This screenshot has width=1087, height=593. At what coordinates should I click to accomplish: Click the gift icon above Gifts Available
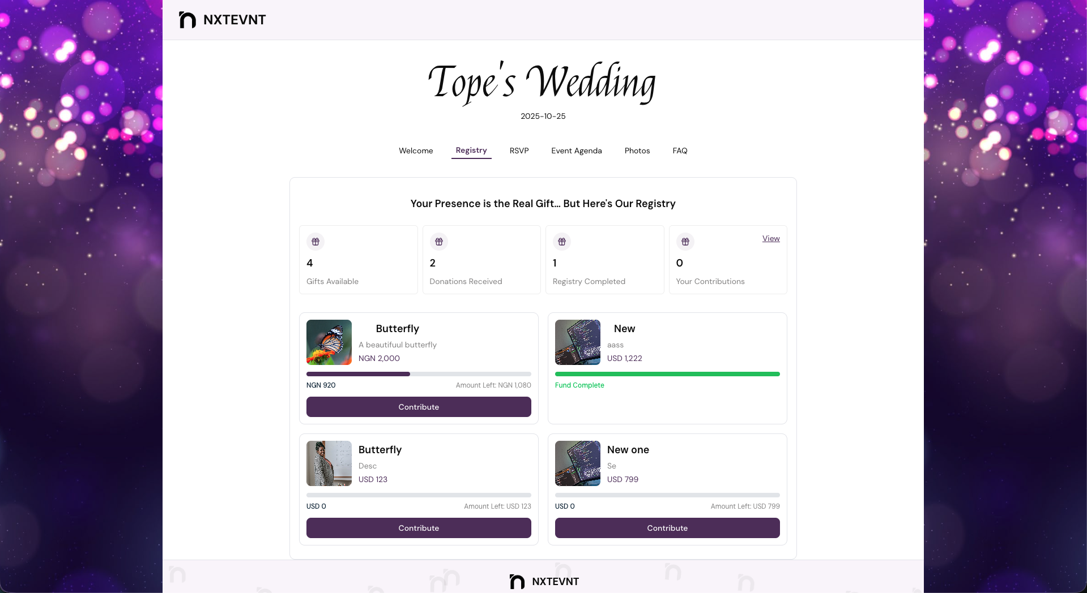pyautogui.click(x=316, y=242)
